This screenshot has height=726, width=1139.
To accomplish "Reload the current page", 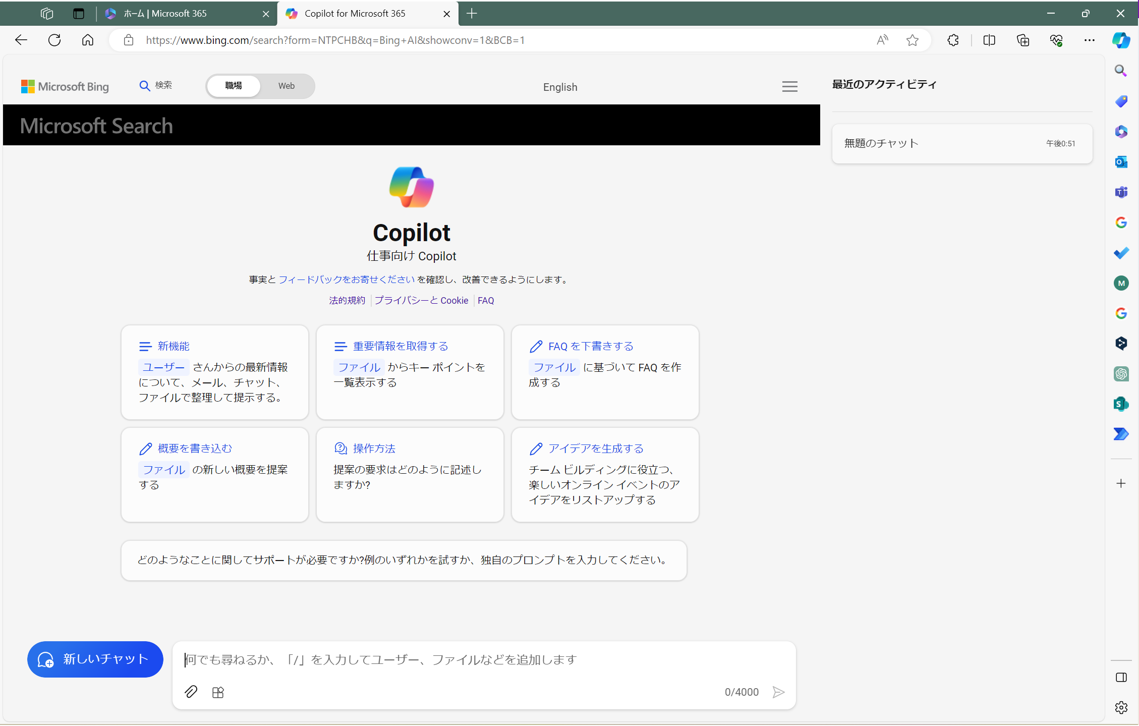I will (x=54, y=40).
